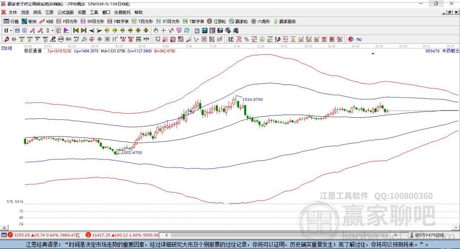Expand the candlestick style dropdown arrow
Screen dimensions: 460x249
pyautogui.click(x=53, y=31)
